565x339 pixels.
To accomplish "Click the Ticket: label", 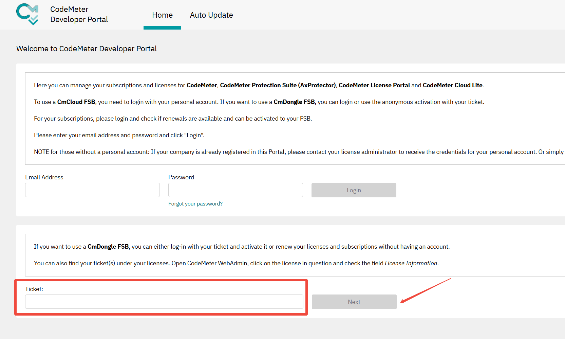I will click(34, 289).
